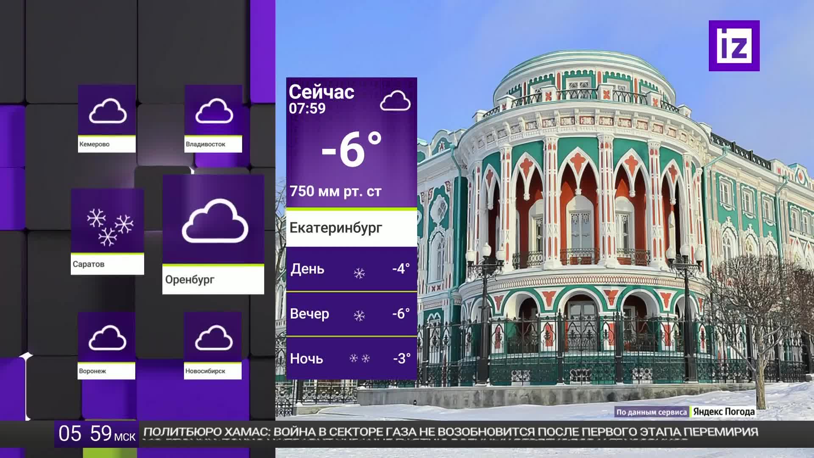Click the snowflake icon in День row
The height and width of the screenshot is (458, 814).
click(359, 274)
